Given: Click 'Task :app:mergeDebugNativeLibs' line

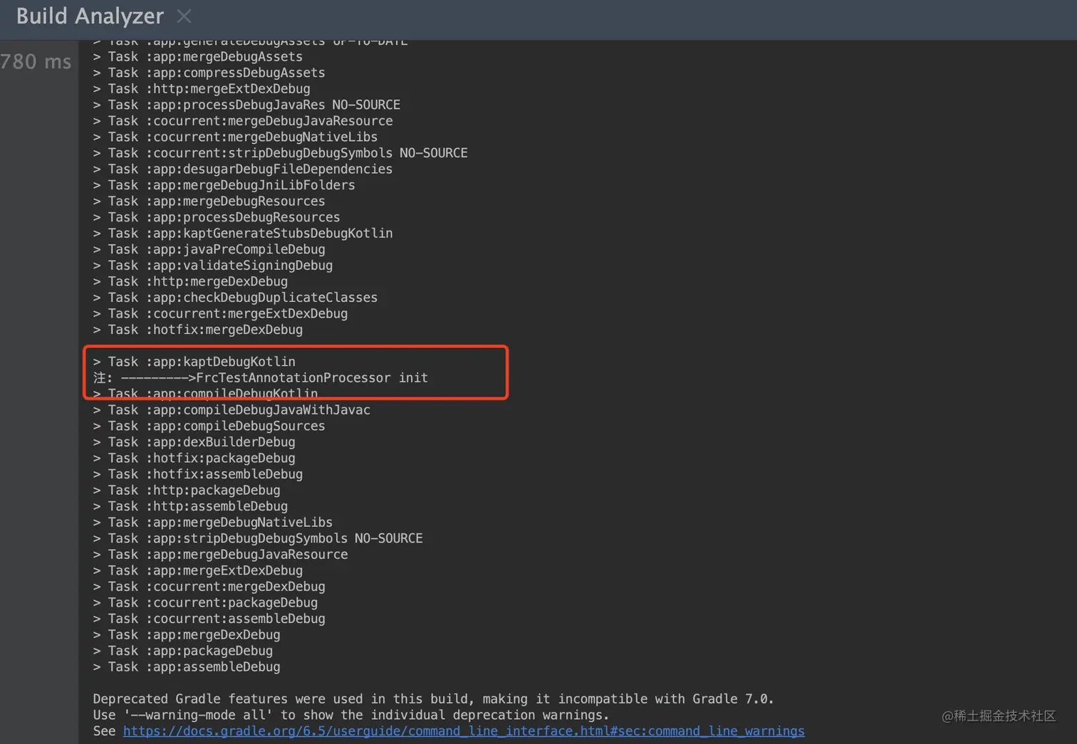Looking at the screenshot, I should point(213,523).
